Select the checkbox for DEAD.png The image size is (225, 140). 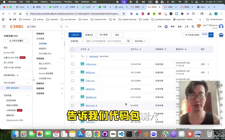[72, 89]
